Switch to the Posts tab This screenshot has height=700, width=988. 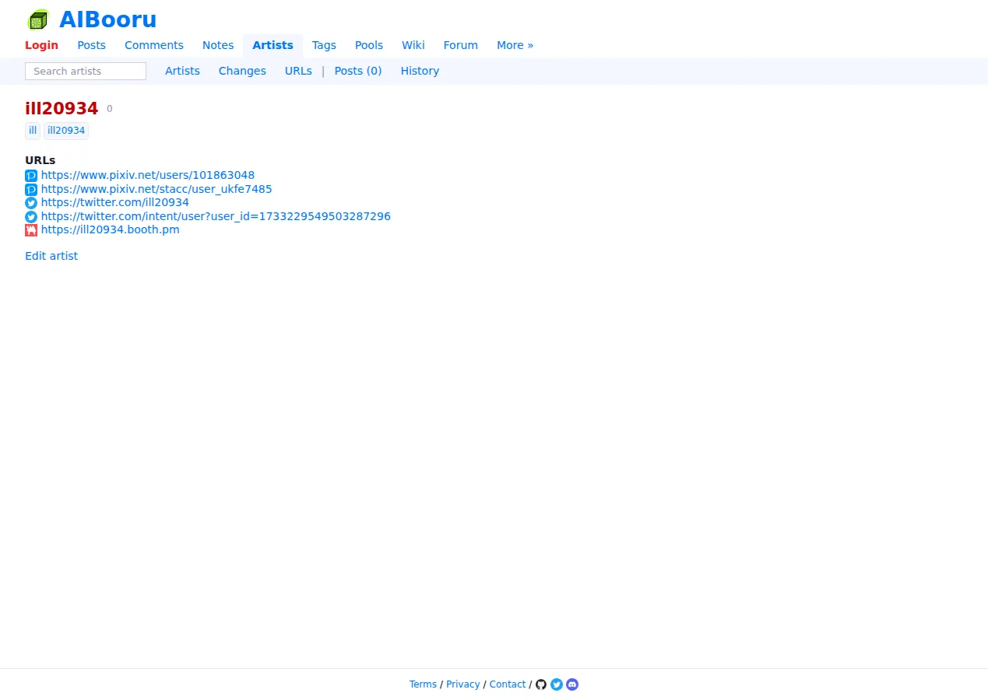click(x=91, y=45)
